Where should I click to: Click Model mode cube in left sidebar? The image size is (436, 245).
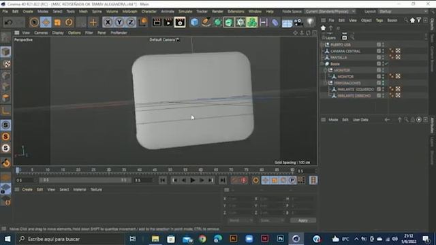tap(6, 52)
